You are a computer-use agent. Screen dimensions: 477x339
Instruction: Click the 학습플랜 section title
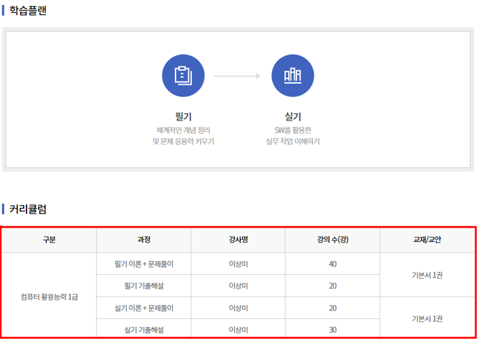pos(28,10)
